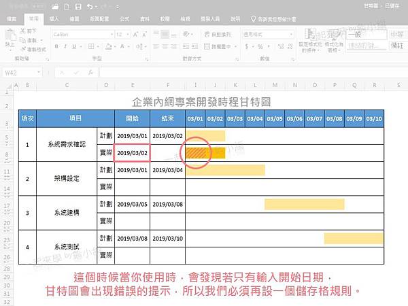Click the Paste (貼上) clipboard icon

10,35
